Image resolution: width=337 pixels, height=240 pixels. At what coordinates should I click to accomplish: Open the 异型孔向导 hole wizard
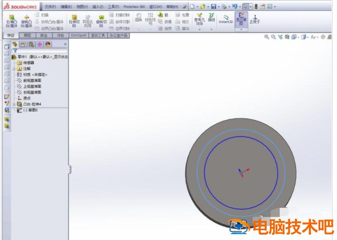coord(88,21)
